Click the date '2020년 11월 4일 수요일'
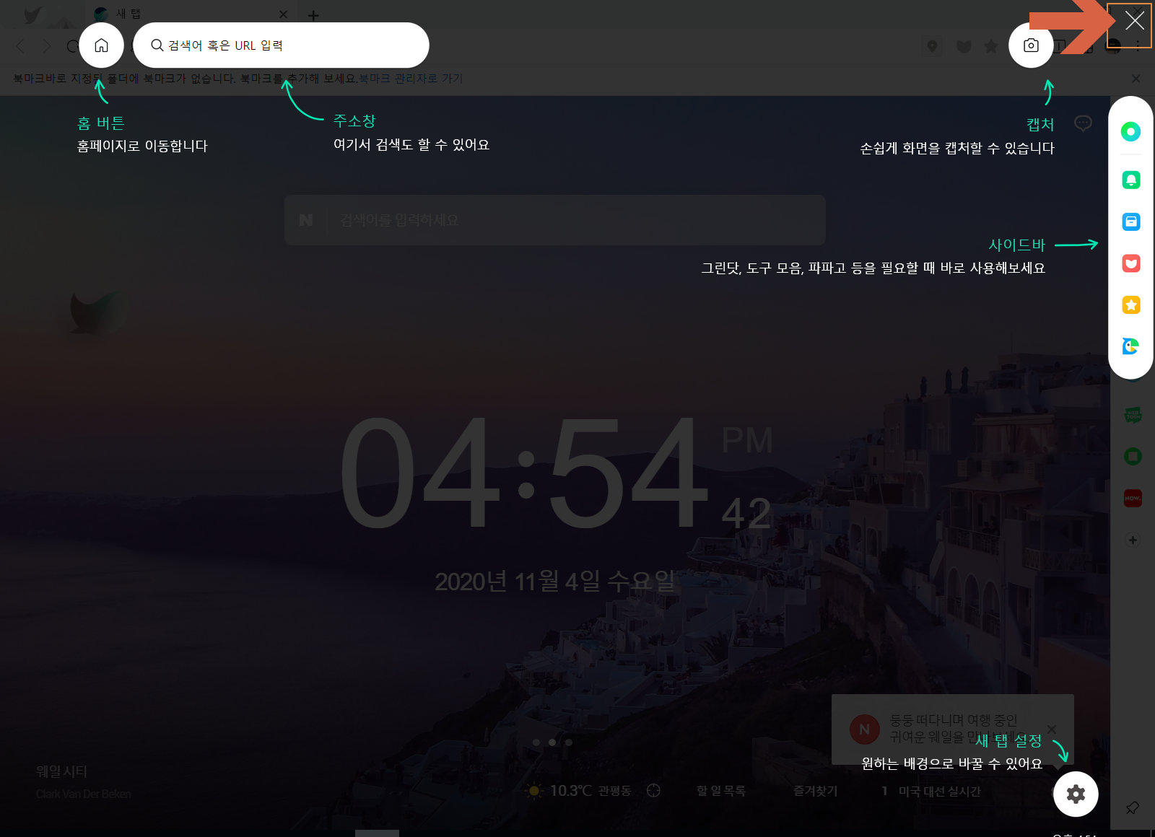This screenshot has height=837, width=1155. pyautogui.click(x=554, y=581)
